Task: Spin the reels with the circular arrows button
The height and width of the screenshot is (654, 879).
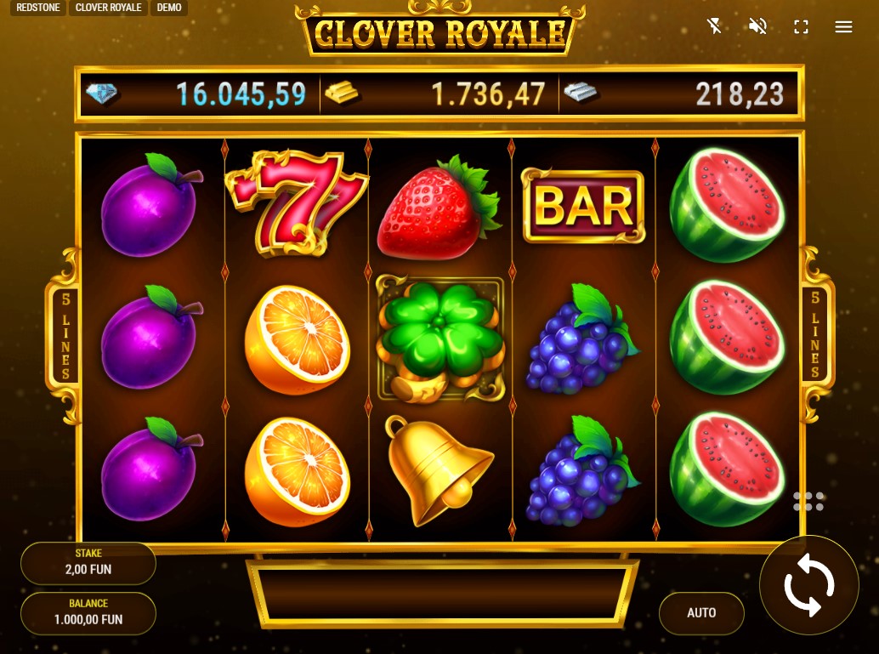Action: point(809,585)
